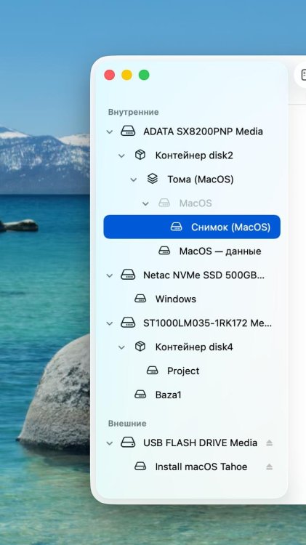Click the ADATA SX8200PNP Media drive icon
This screenshot has width=306, height=545.
point(128,132)
